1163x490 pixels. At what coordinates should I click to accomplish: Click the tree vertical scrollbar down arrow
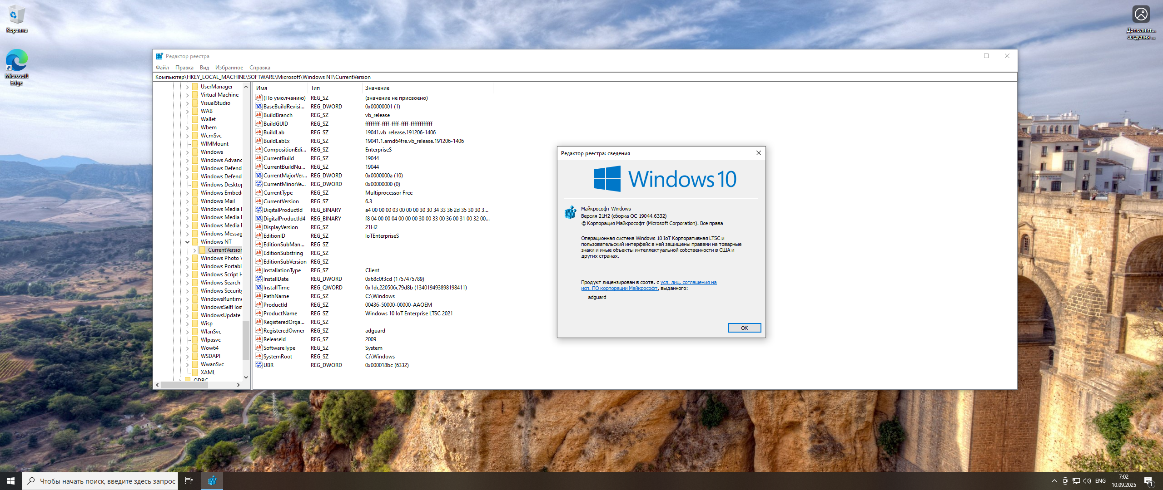(246, 377)
